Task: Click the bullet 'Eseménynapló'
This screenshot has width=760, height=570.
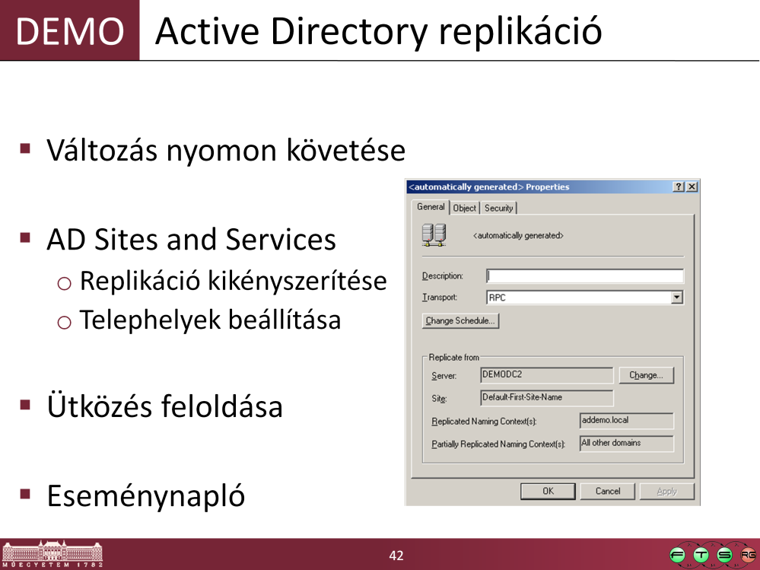Action: click(146, 496)
